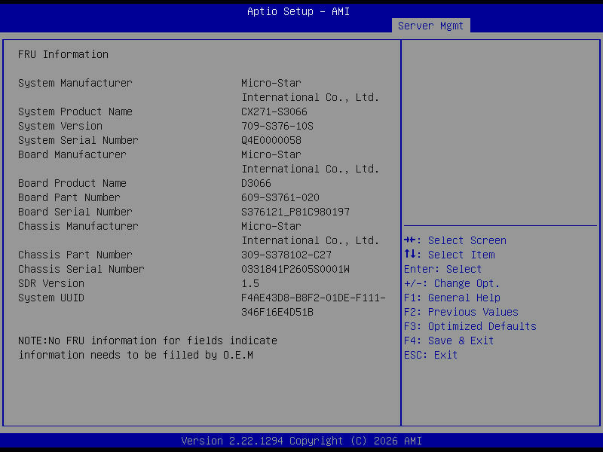
Task: Select the System Manufacturer label
Action: coord(75,83)
